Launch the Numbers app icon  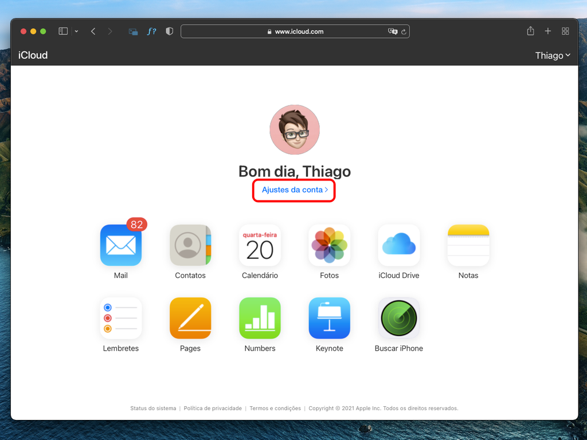click(260, 318)
